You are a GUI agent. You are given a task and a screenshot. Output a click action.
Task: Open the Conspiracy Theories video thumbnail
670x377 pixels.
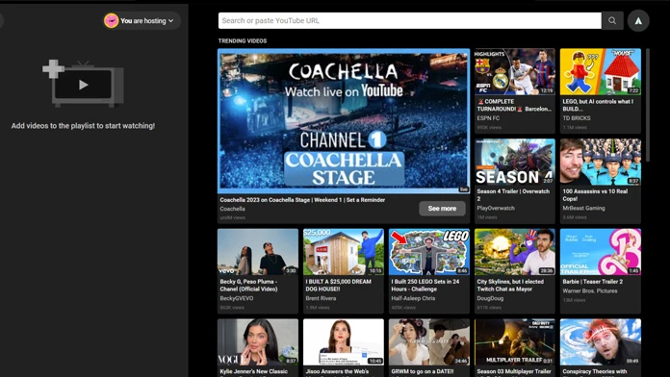click(601, 342)
